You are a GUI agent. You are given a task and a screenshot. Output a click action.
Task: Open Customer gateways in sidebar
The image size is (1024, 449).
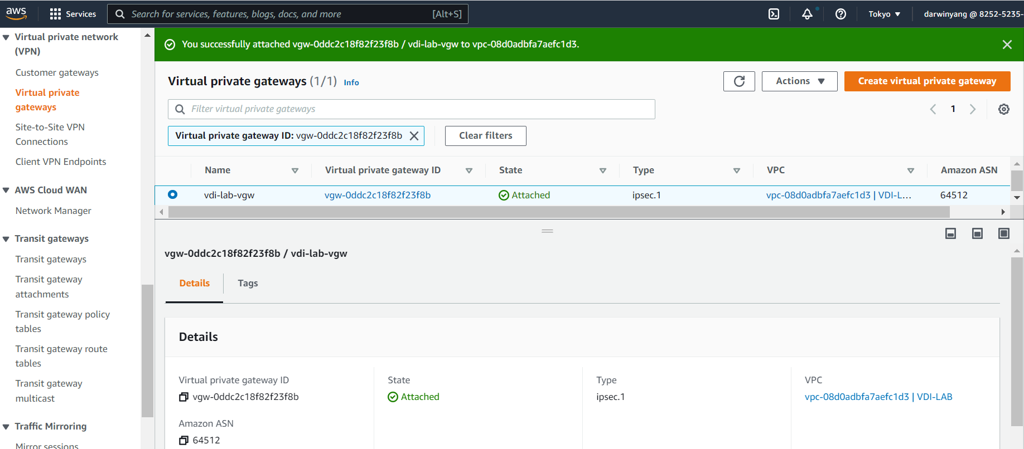coord(57,72)
